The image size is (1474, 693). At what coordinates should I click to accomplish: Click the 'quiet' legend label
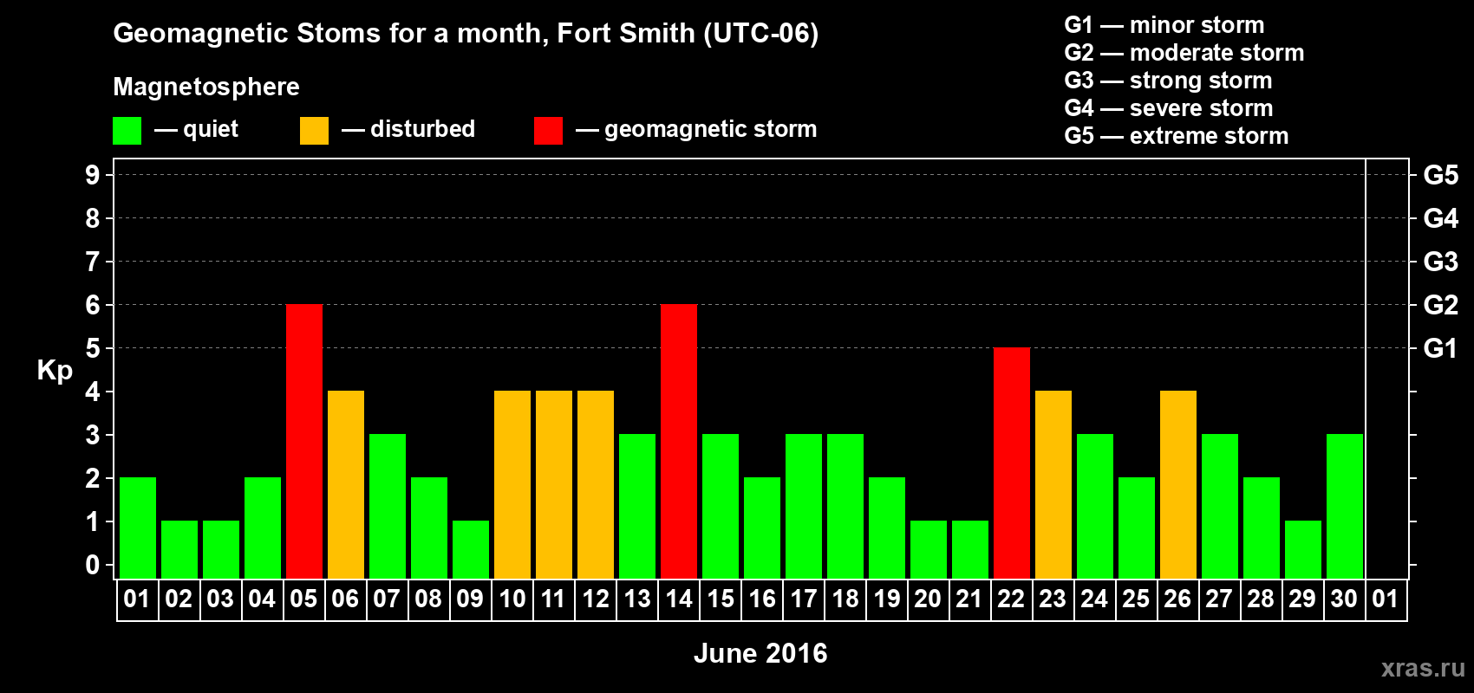(211, 130)
